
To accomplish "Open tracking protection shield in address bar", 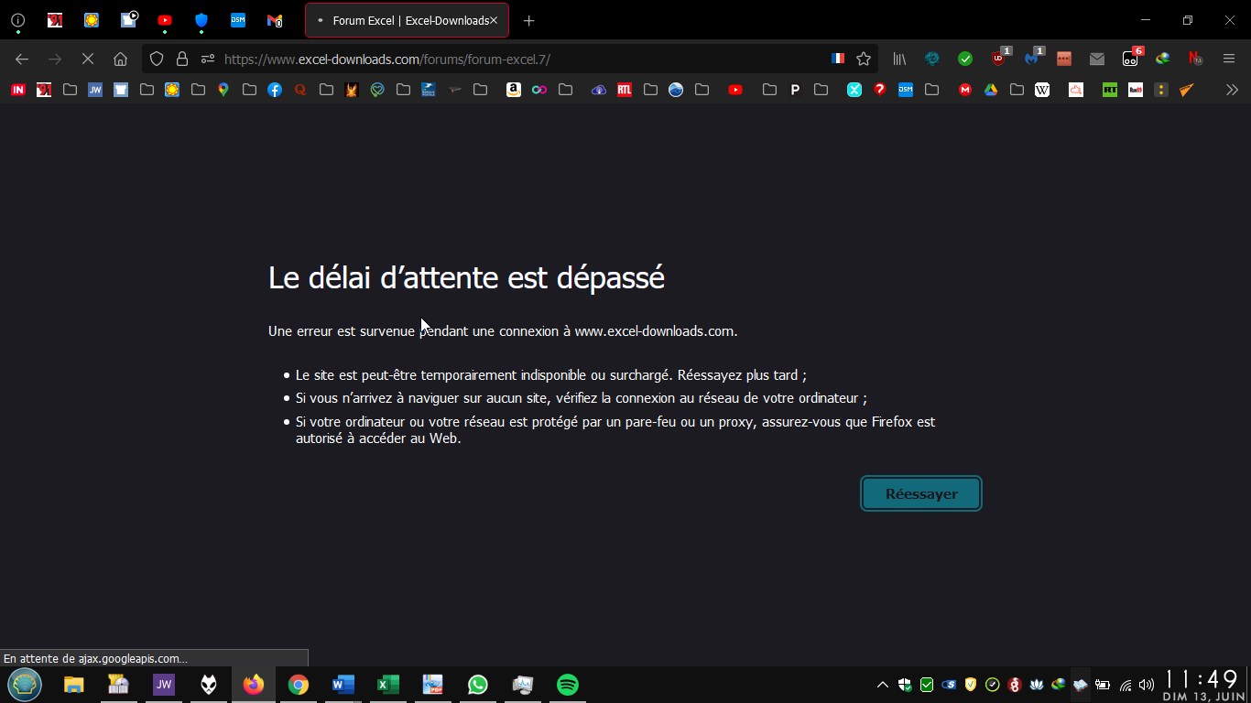I will click(157, 59).
